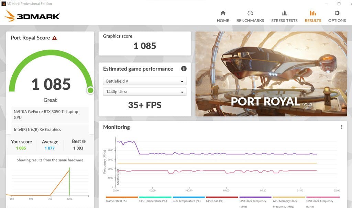Viewport: 352px width, 208px height.
Task: Open the Benchmarks gauge icon
Action: coord(250,13)
